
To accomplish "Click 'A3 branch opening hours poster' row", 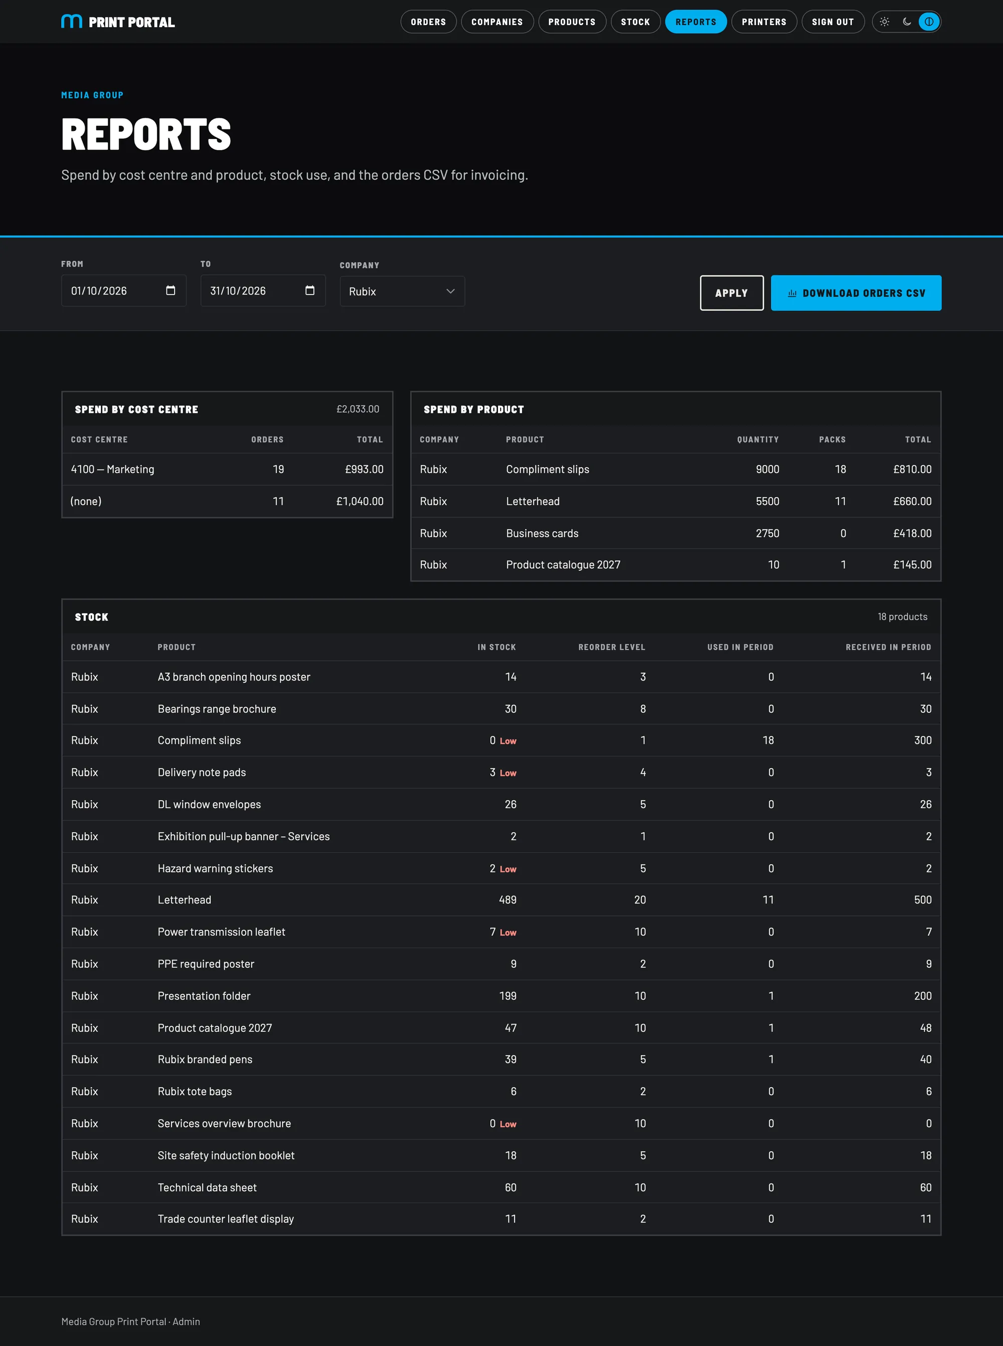I will click(x=501, y=677).
